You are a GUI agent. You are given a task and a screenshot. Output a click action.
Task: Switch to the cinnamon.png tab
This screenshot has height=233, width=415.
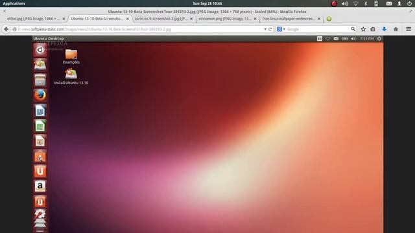point(225,19)
